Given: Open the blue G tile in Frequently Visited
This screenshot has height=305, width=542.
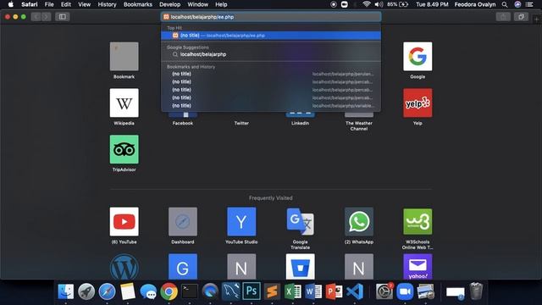Looking at the screenshot, I should 183,267.
